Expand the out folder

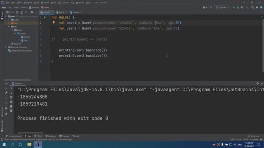[x=9, y=23]
